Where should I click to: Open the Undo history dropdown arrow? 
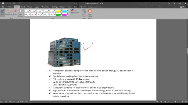pyautogui.click(x=11, y=3)
